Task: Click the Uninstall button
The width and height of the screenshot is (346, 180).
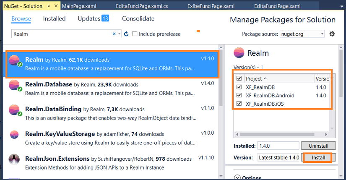Action: point(318,146)
